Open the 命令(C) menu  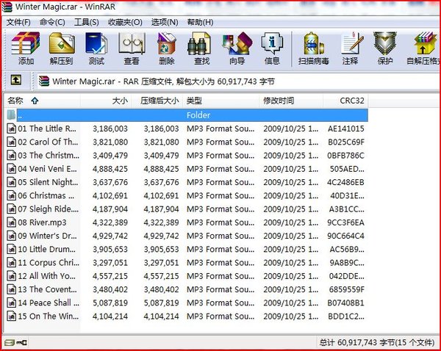[52, 22]
